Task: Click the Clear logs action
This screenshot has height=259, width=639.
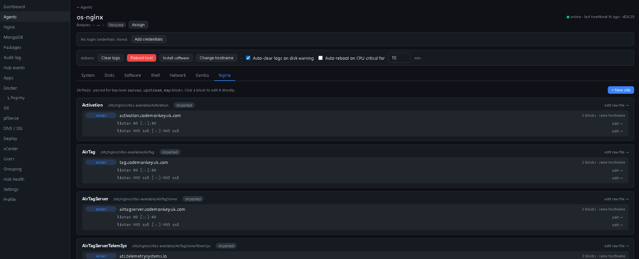Action: click(x=111, y=58)
